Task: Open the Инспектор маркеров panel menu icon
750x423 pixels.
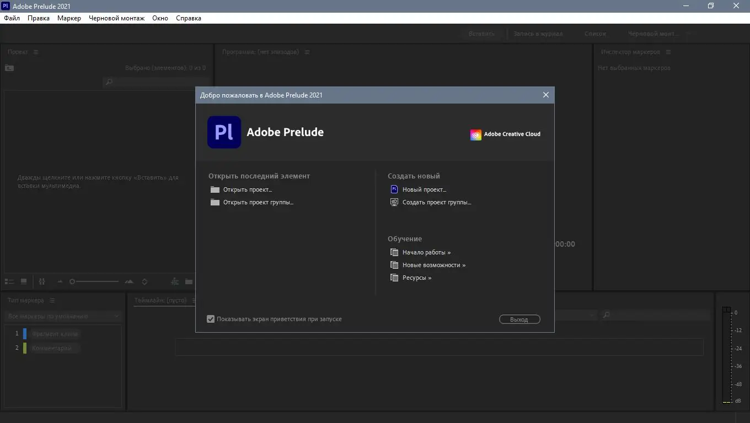Action: click(x=668, y=52)
